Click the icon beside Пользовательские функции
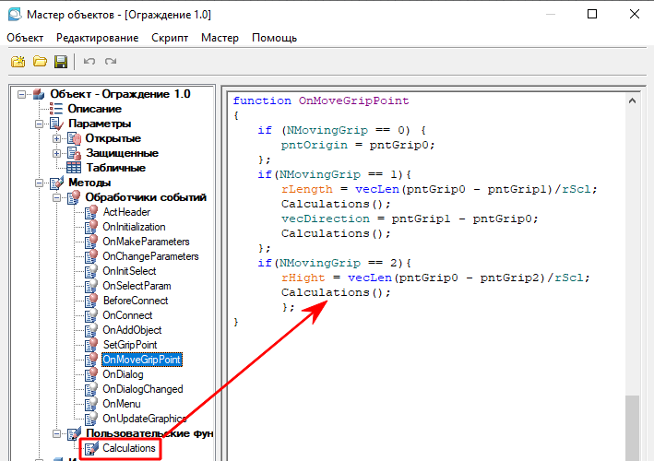This screenshot has height=461, width=654. 74,433
